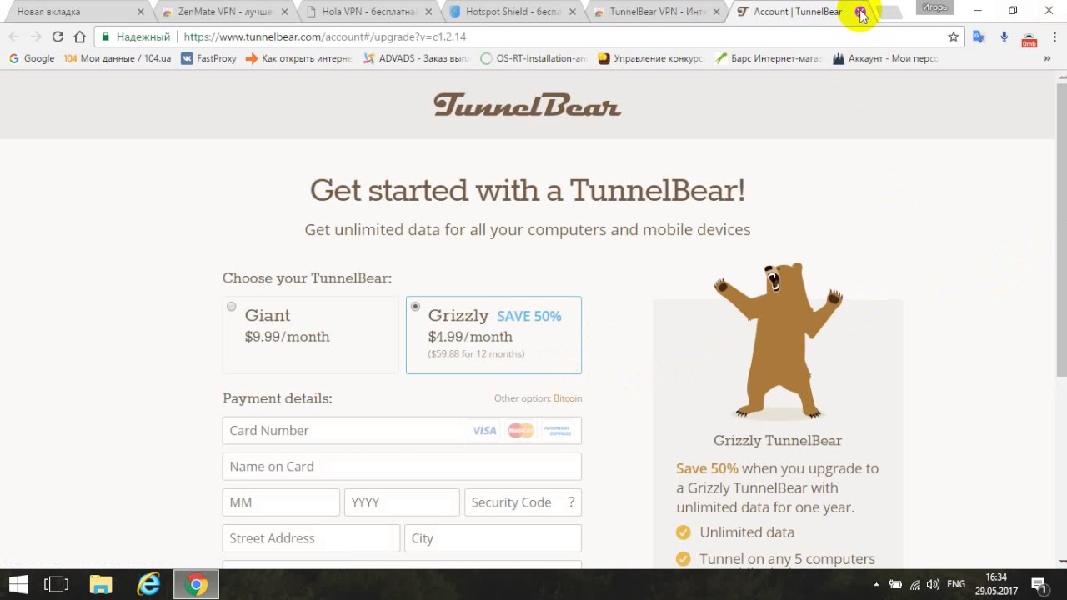The width and height of the screenshot is (1067, 600).
Task: Close the ZenMate VPN tab
Action: tap(285, 12)
